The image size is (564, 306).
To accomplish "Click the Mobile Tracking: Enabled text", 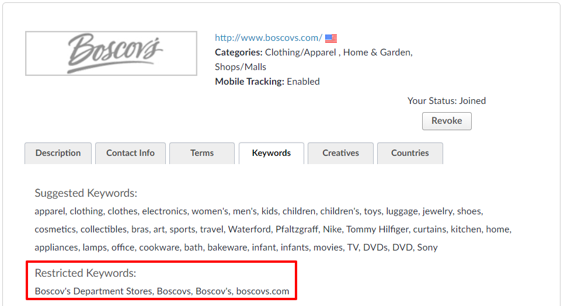I will click(x=267, y=82).
